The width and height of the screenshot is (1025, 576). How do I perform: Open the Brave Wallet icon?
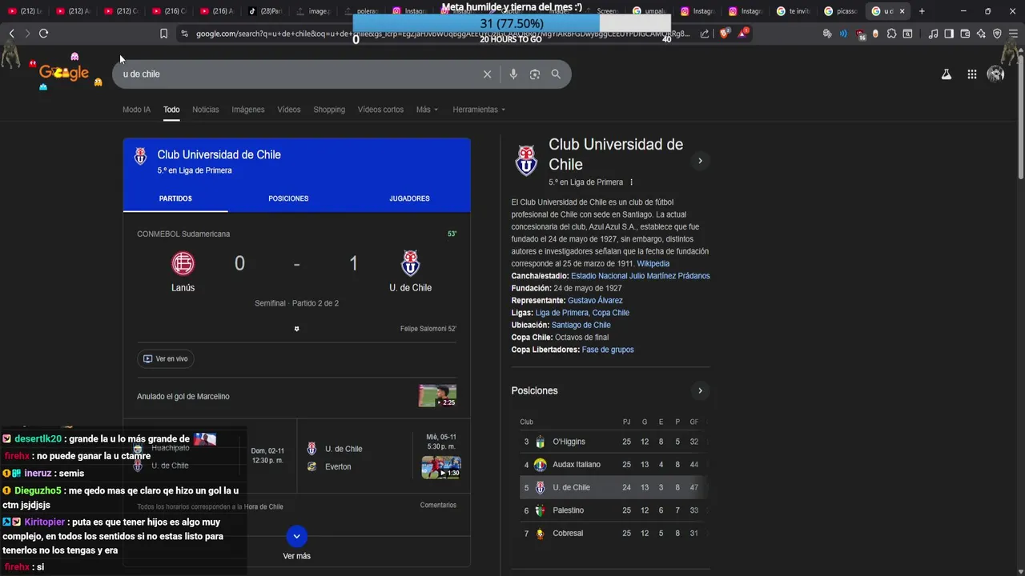point(965,34)
